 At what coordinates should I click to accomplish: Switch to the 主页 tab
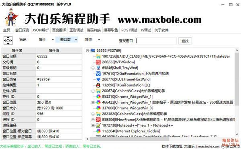[6, 30]
